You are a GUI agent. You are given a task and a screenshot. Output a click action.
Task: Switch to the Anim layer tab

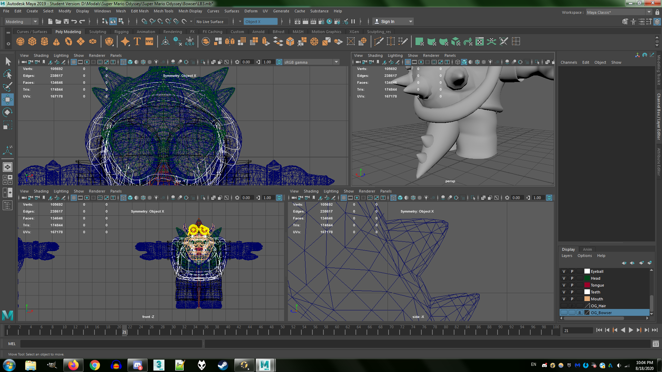point(587,249)
